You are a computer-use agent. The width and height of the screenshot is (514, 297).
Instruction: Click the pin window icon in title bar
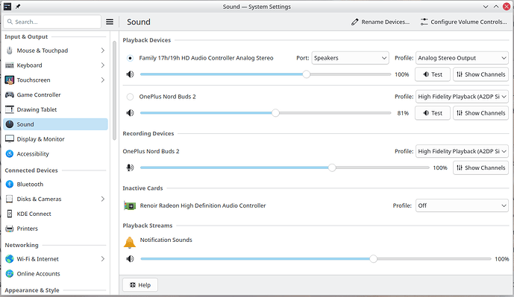click(18, 7)
